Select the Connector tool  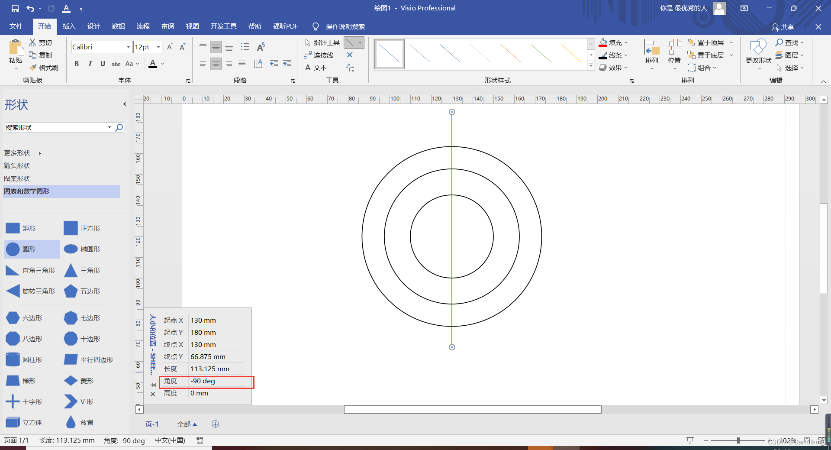(319, 55)
